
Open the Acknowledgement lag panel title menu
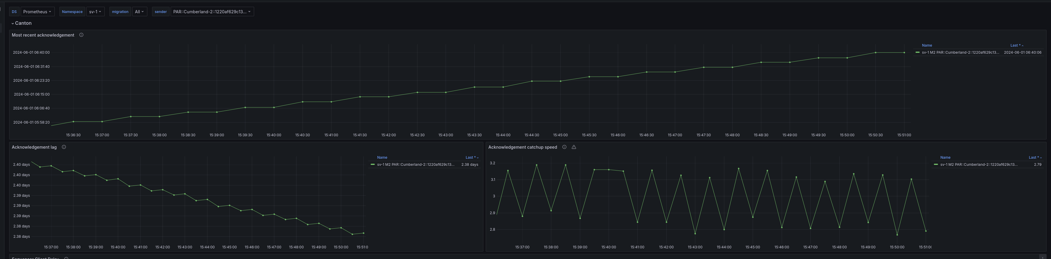click(x=34, y=147)
